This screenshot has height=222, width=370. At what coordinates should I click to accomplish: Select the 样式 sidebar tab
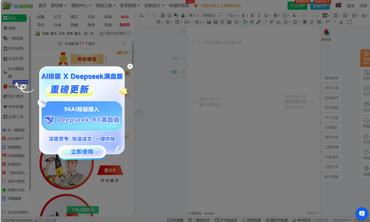pos(14,18)
